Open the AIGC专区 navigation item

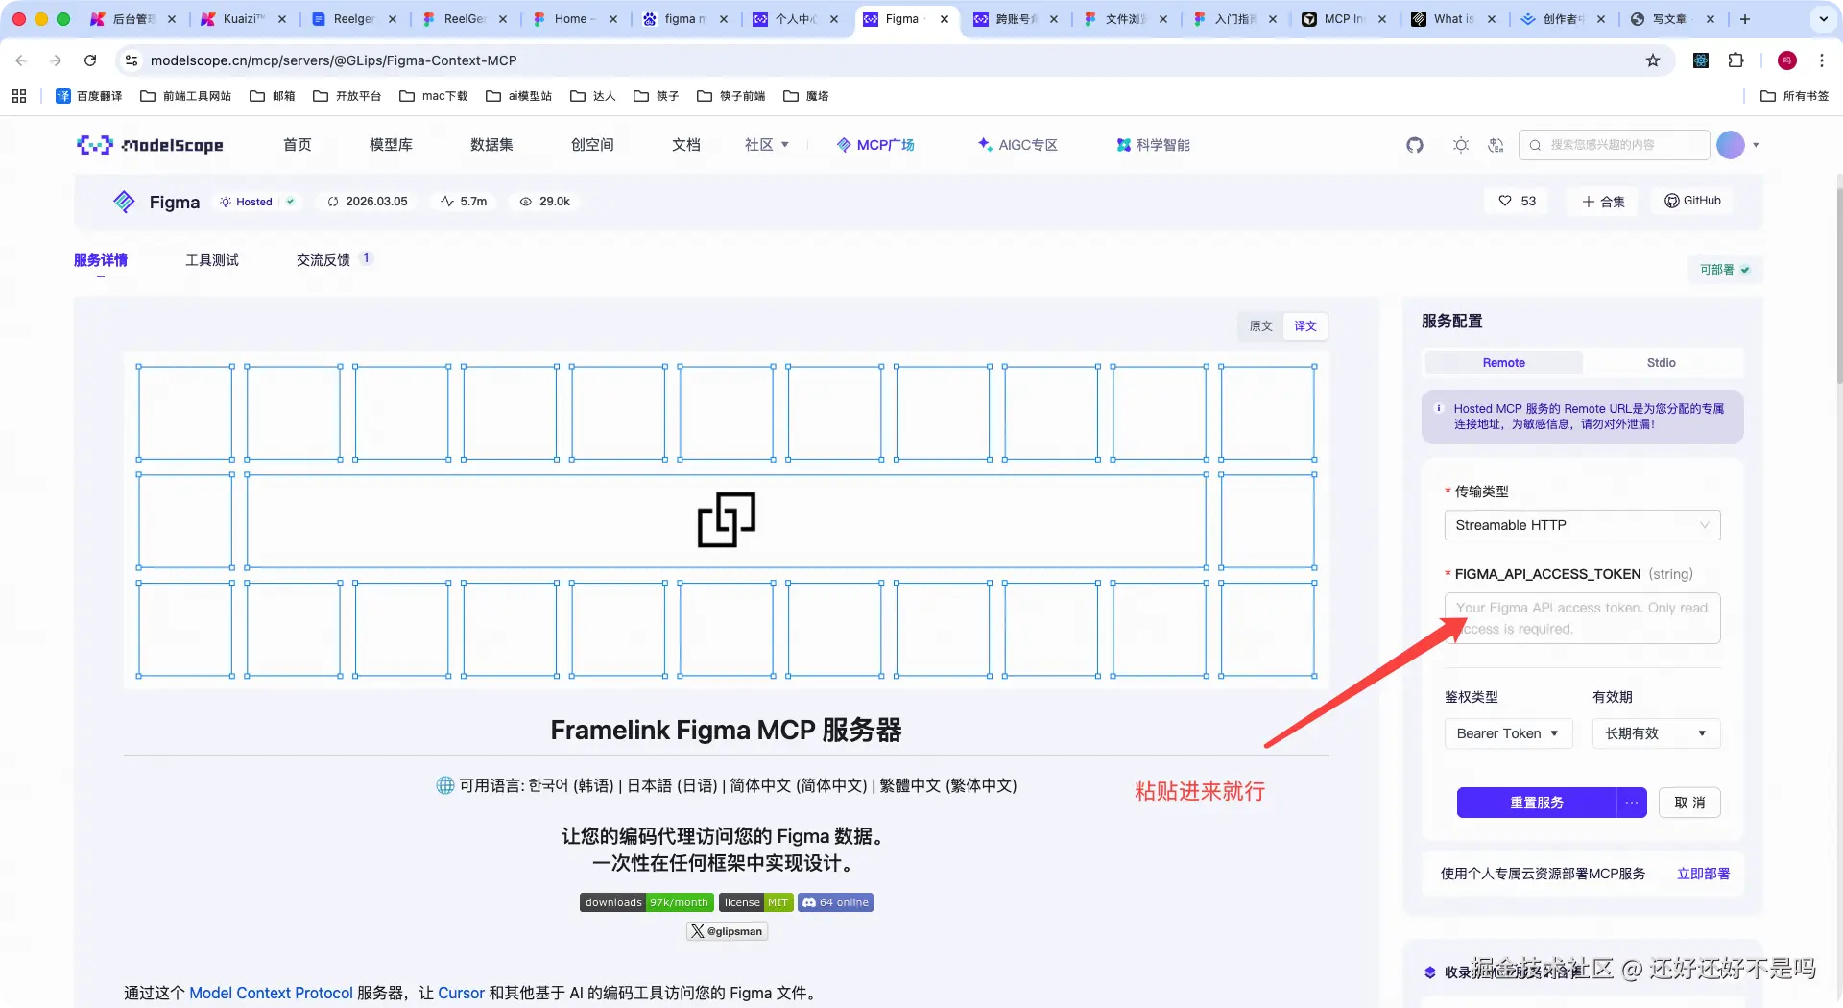(x=1017, y=145)
